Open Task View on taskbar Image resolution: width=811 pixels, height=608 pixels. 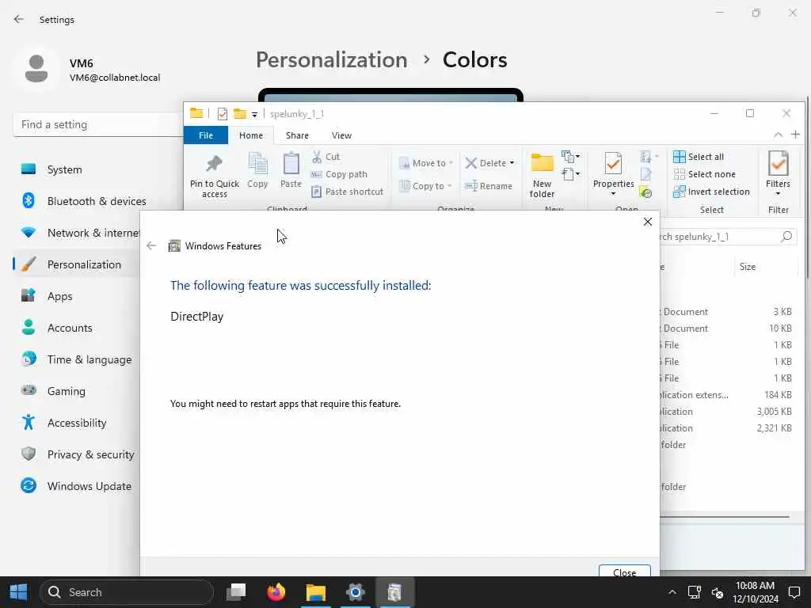pyautogui.click(x=236, y=592)
